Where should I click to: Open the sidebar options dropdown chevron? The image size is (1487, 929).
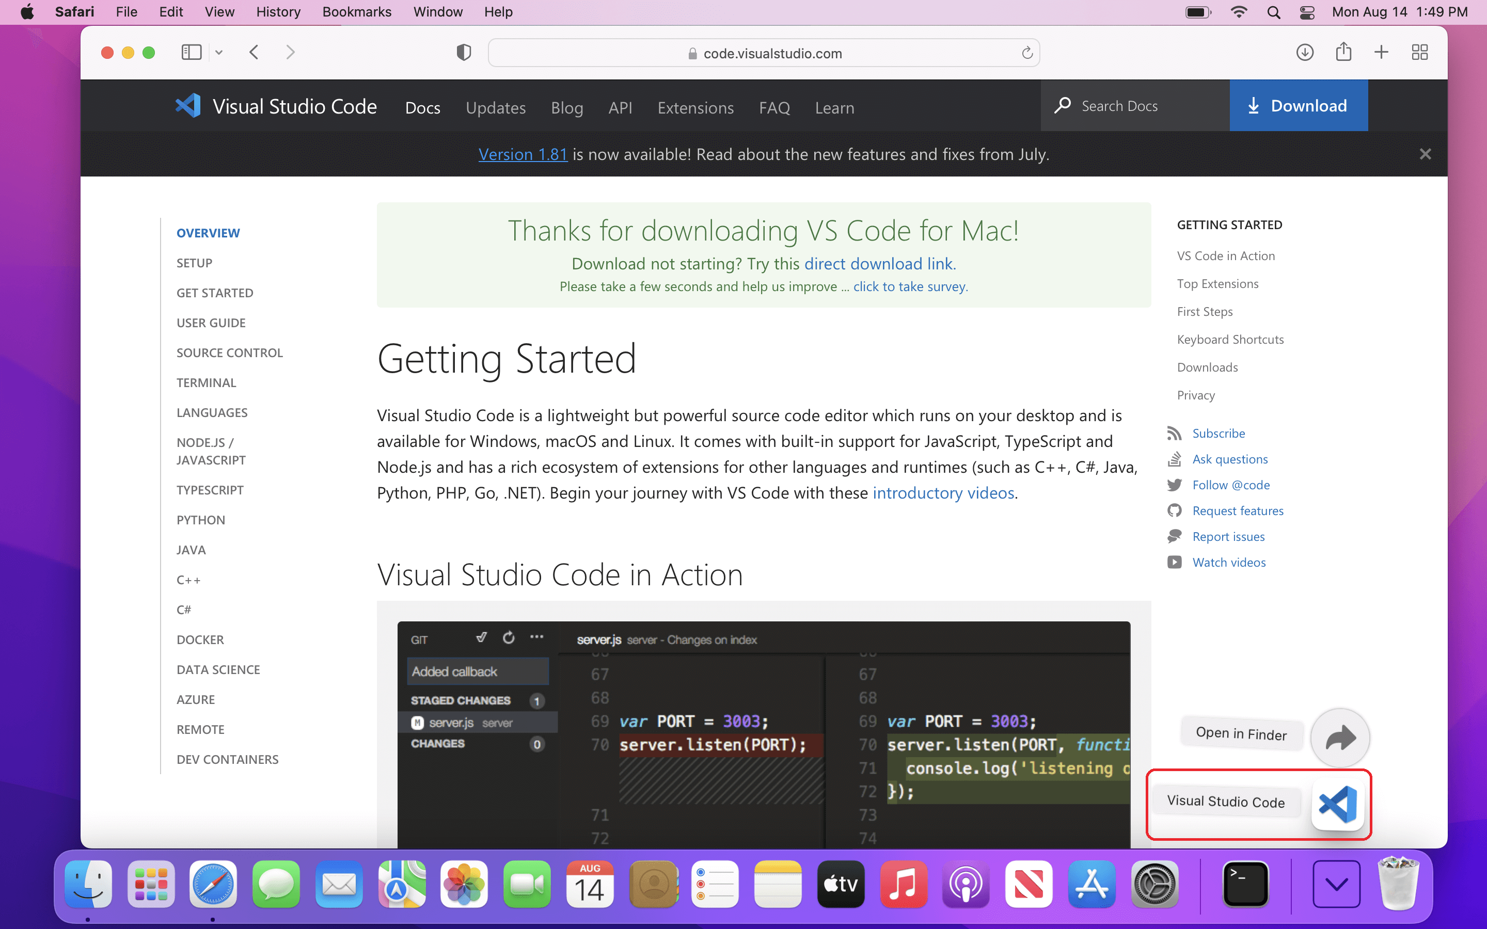point(219,53)
